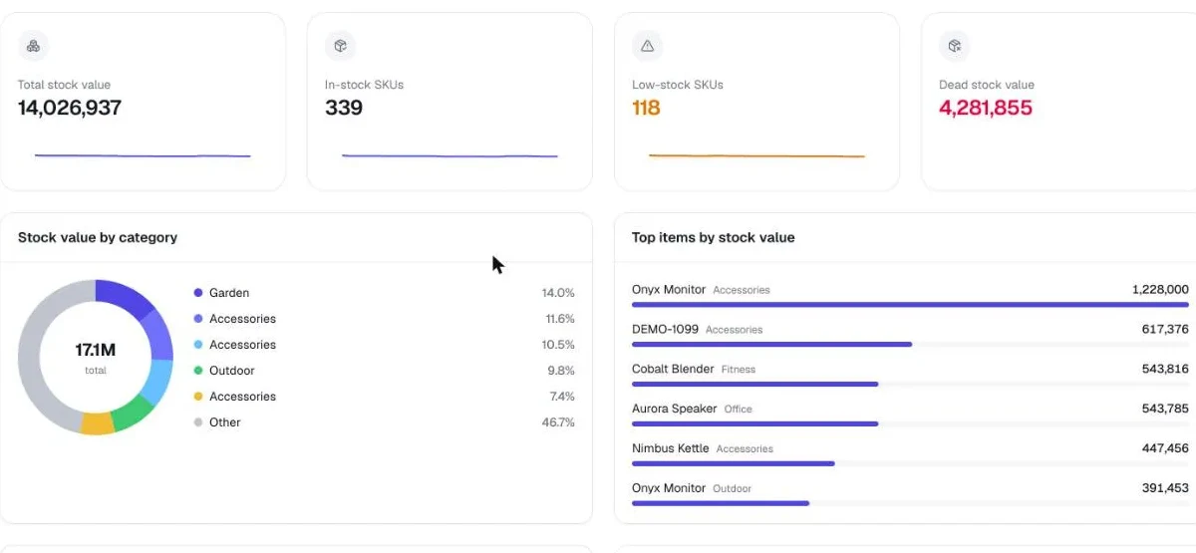Click the Garden legend color dot
Screen dimensions: 1196x553
pyautogui.click(x=198, y=293)
